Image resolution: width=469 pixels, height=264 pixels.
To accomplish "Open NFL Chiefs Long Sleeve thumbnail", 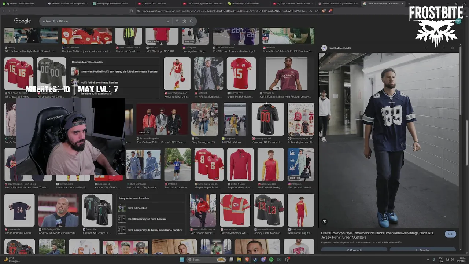I will (x=301, y=210).
